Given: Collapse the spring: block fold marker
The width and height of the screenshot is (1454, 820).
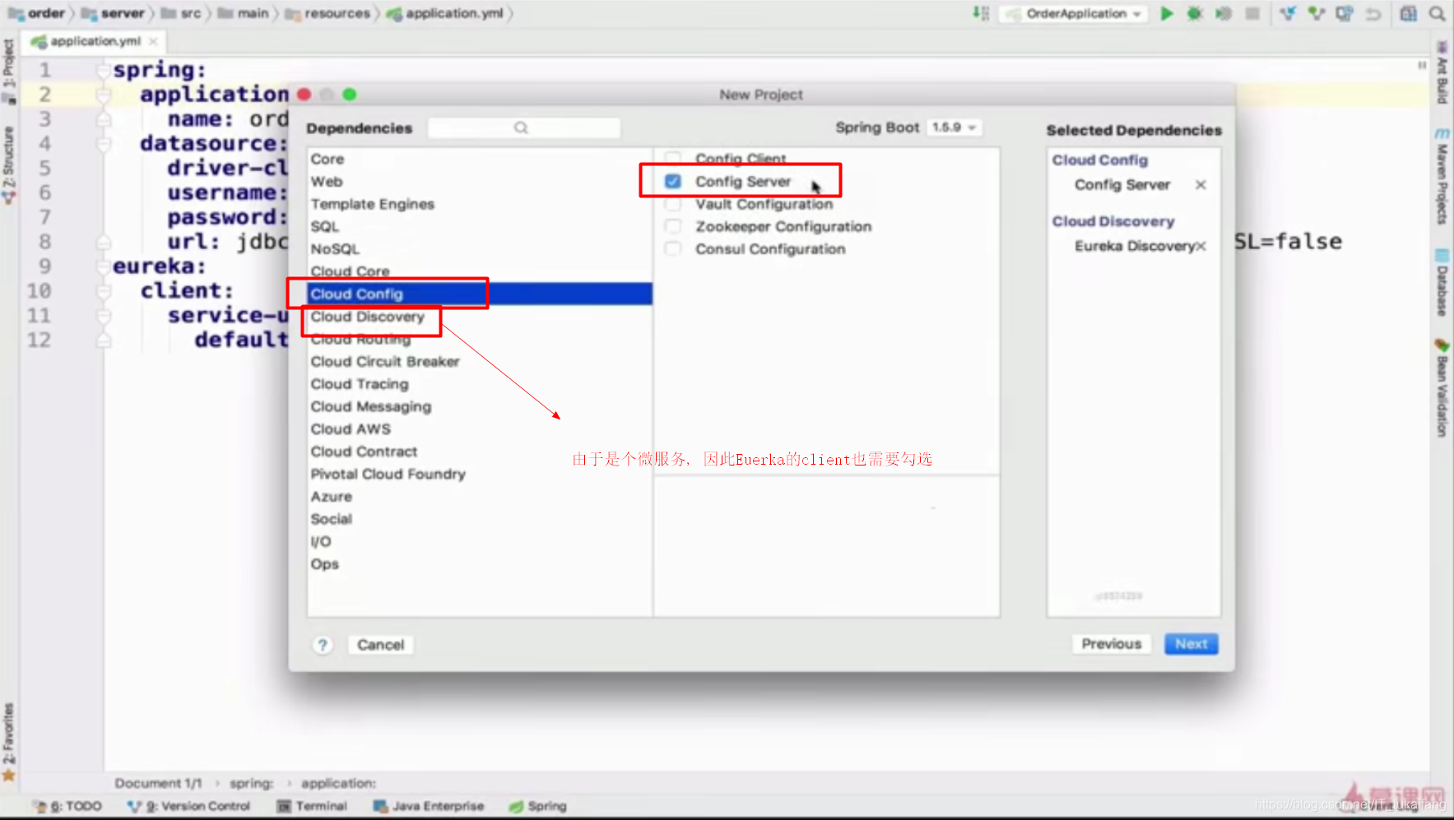Looking at the screenshot, I should coord(104,71).
